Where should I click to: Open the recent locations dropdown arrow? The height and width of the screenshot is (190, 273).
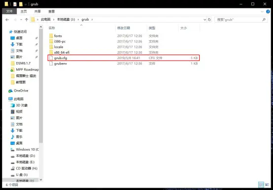(x=21, y=20)
